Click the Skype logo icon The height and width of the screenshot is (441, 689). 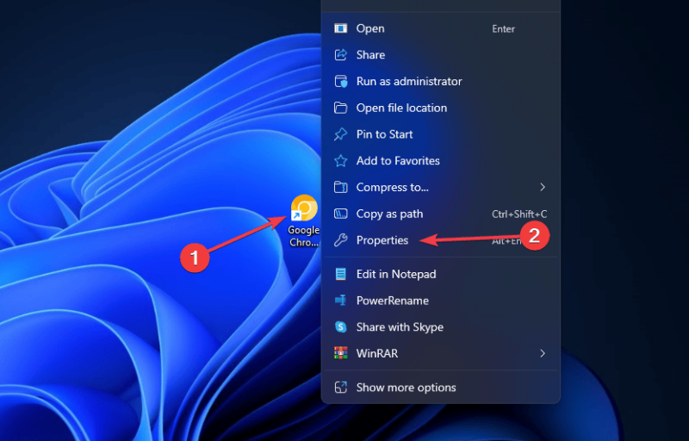(x=340, y=326)
